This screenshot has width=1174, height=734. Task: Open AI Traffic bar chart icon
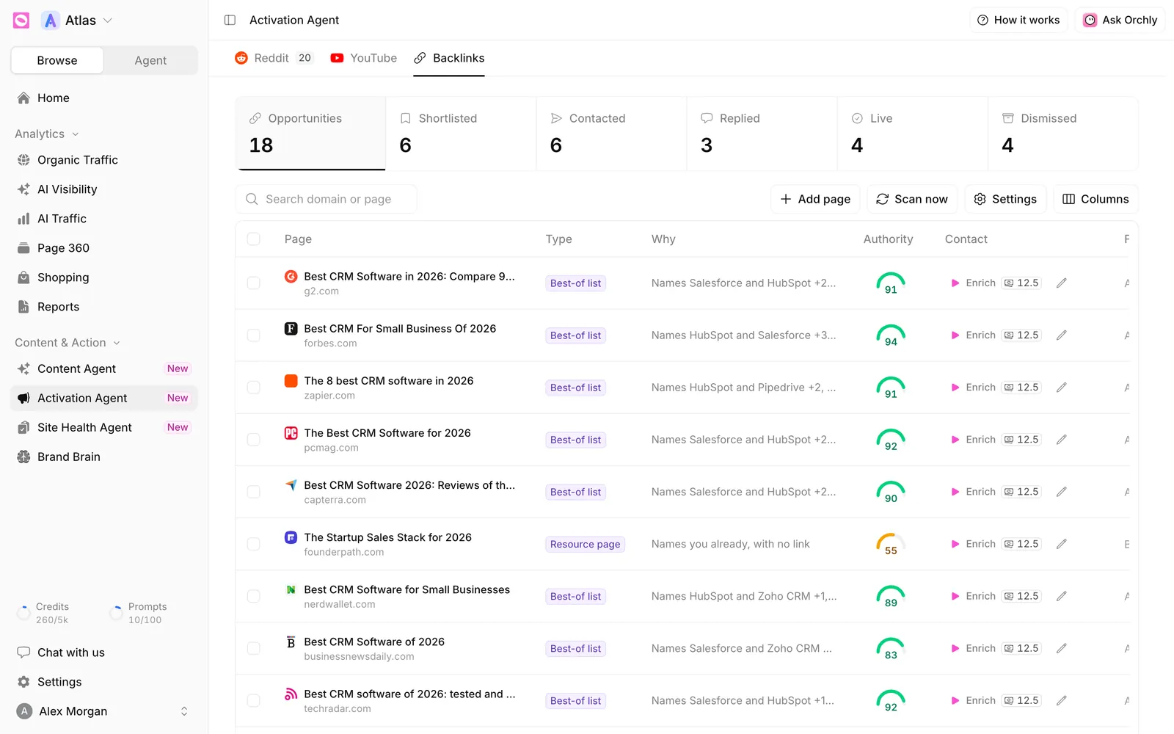click(x=23, y=219)
